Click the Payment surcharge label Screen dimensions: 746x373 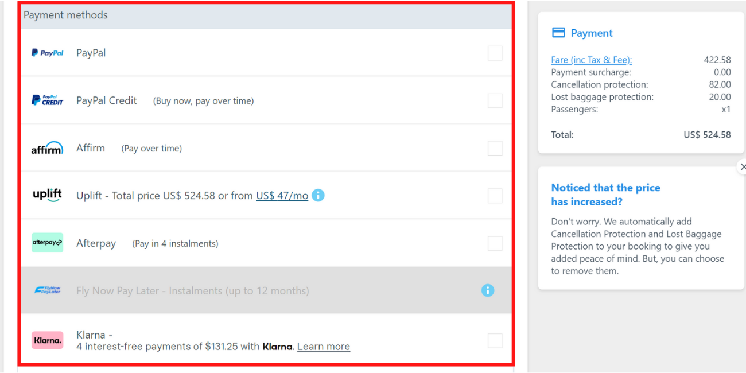[591, 72]
